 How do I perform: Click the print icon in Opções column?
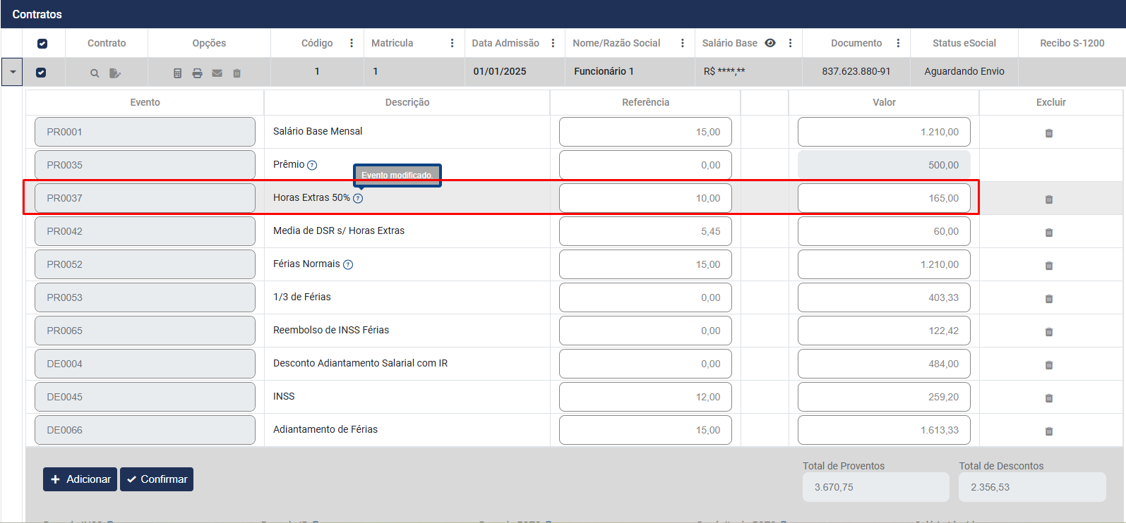[197, 73]
